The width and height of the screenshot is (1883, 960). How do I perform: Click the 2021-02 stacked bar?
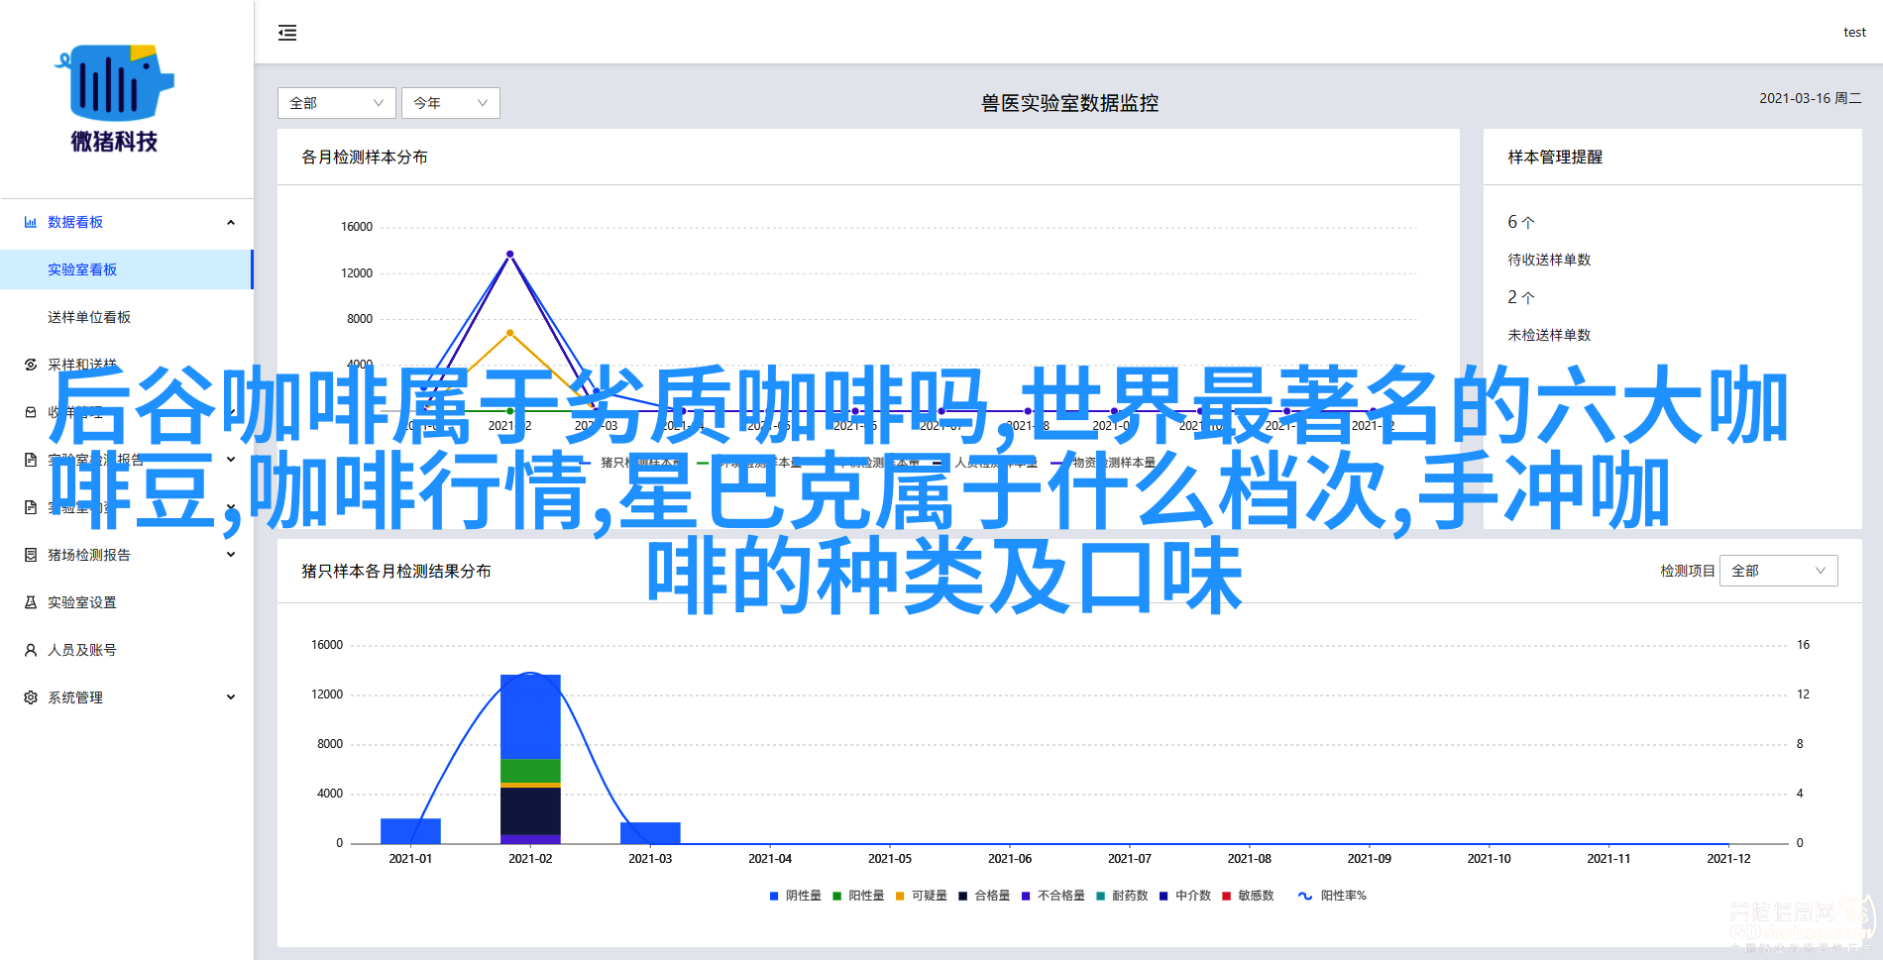coord(530,759)
